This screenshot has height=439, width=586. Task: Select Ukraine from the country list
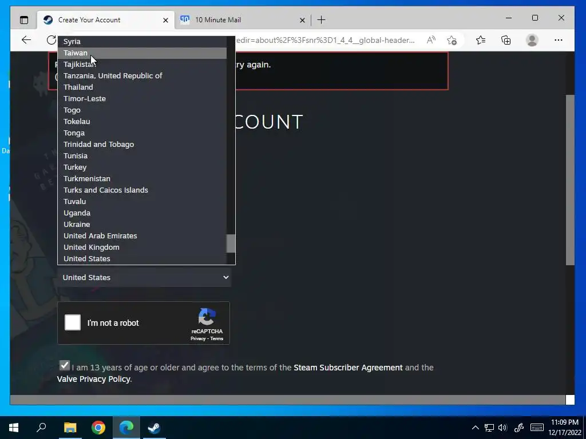(142, 224)
